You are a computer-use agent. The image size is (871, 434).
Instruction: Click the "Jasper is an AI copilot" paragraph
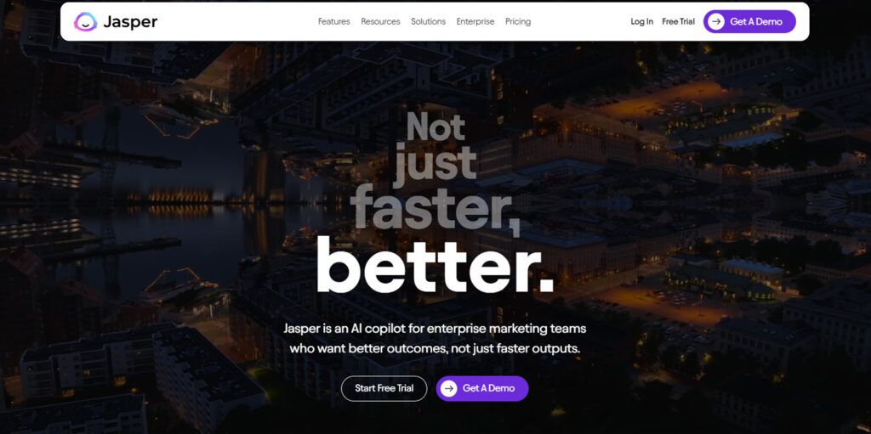tap(435, 339)
